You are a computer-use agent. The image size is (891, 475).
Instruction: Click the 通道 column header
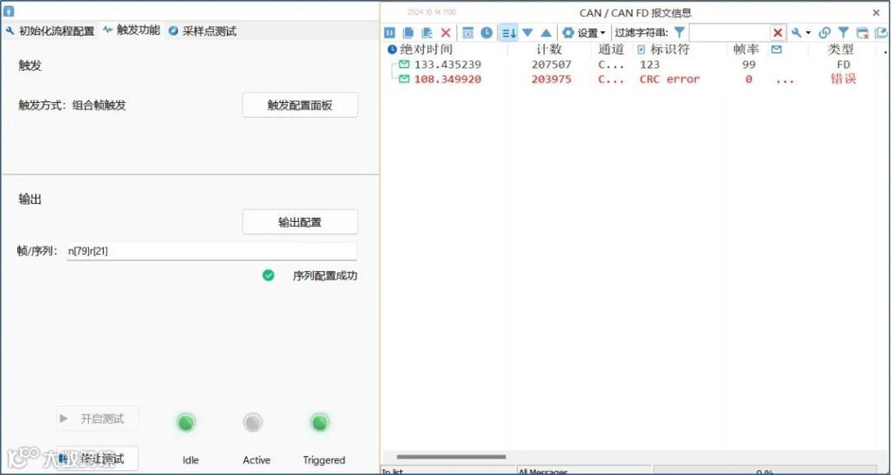(x=610, y=49)
